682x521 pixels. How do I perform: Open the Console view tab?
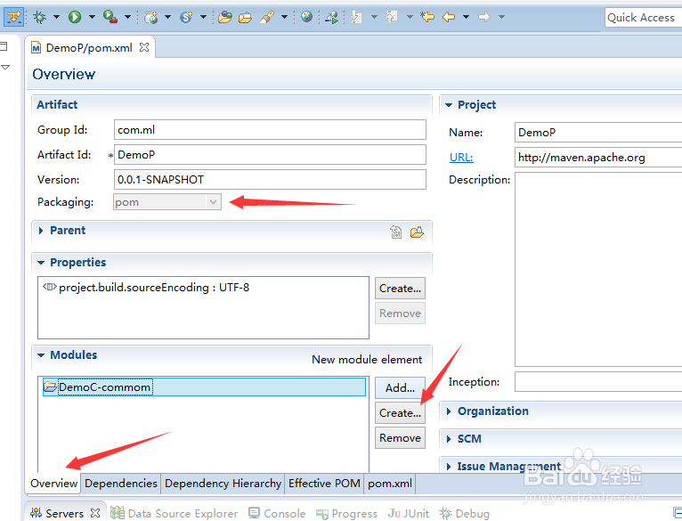pos(277,514)
